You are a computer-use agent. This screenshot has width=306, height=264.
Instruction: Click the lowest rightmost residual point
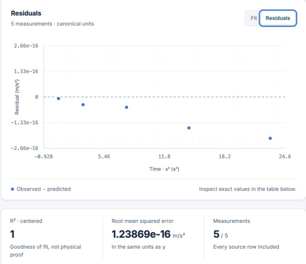270,138
